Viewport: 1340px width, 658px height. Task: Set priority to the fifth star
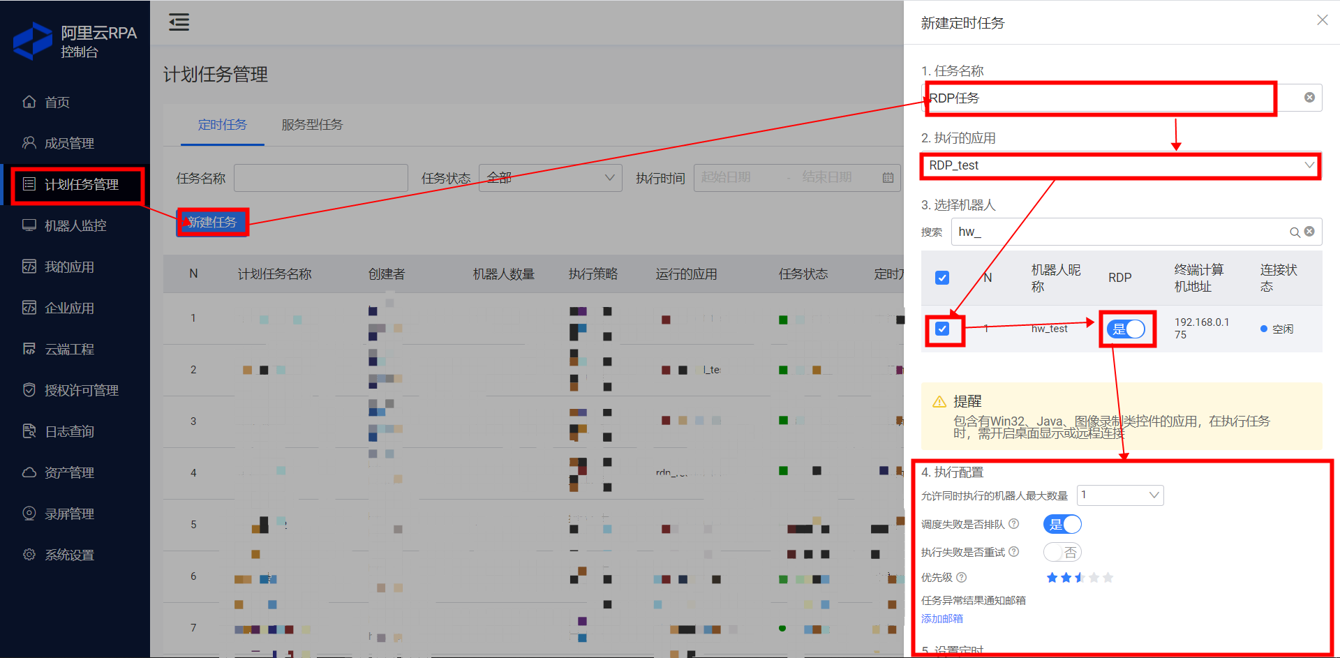(1108, 577)
